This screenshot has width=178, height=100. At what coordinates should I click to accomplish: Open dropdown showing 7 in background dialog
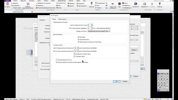134,26
